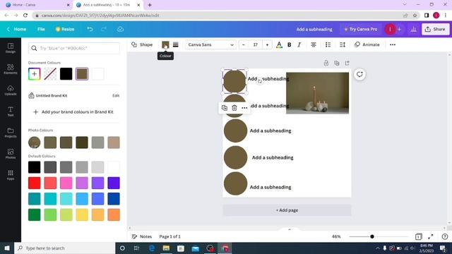Screen dimensions: 452x254
Task: Open the Design sidebar panel
Action: point(11,48)
